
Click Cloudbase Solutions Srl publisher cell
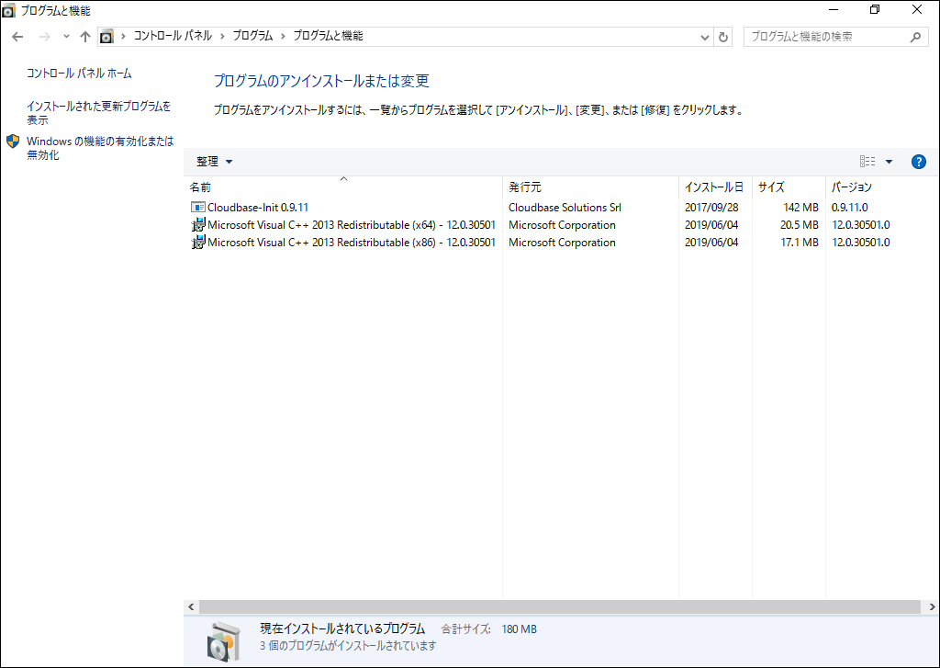pos(565,207)
